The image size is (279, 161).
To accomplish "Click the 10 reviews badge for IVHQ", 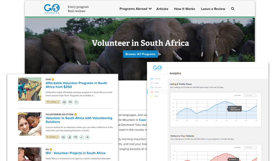I will point(53,102).
